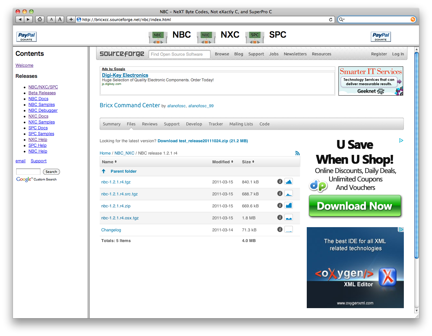
Task: Toggle sort order on the Name column
Action: click(x=115, y=162)
